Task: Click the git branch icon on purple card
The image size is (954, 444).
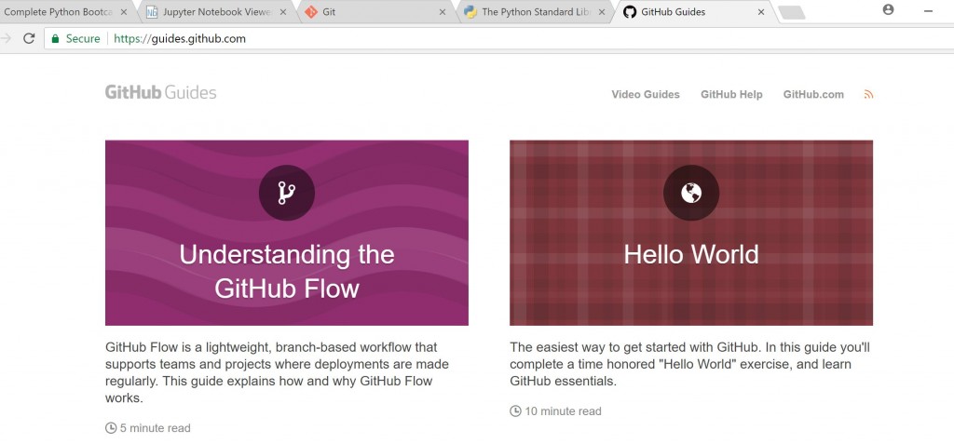Action: click(287, 193)
